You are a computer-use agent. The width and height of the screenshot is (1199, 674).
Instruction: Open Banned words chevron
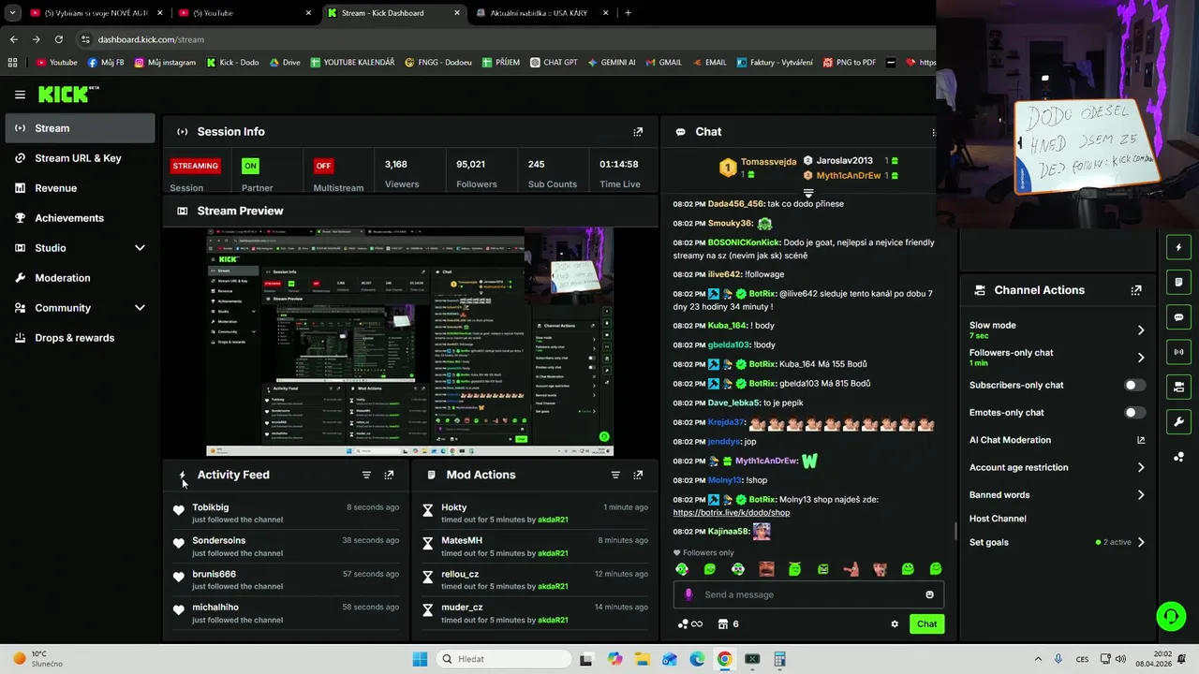1141,495
